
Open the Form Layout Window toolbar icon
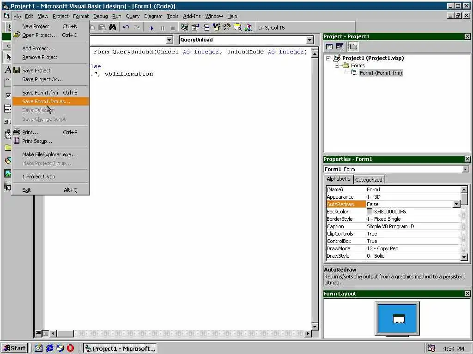click(x=206, y=27)
